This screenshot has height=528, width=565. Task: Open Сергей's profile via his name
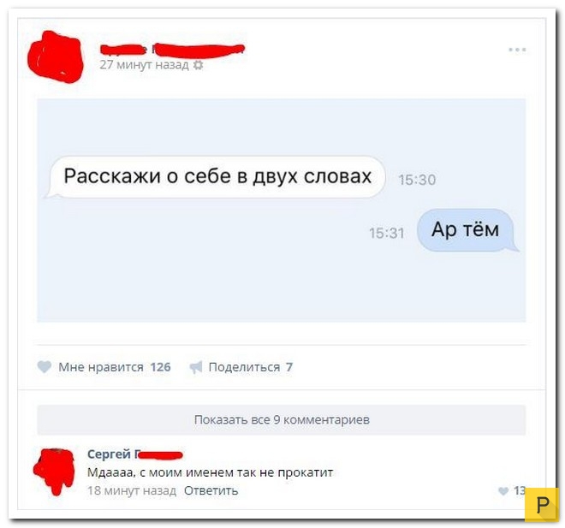coord(135,454)
